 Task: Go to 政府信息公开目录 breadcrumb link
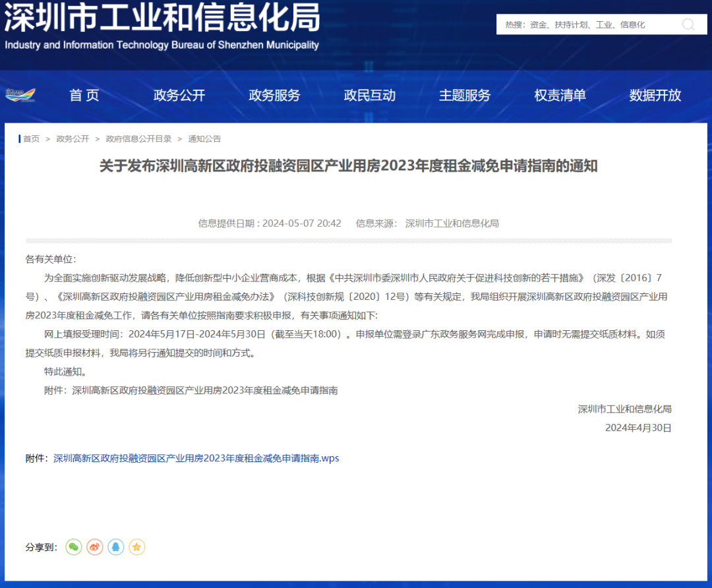[x=138, y=139]
